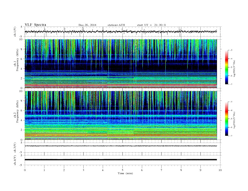Click inside the ch.1 spectrogram panel
The width and height of the screenshot is (248, 191).
[x=121, y=64]
